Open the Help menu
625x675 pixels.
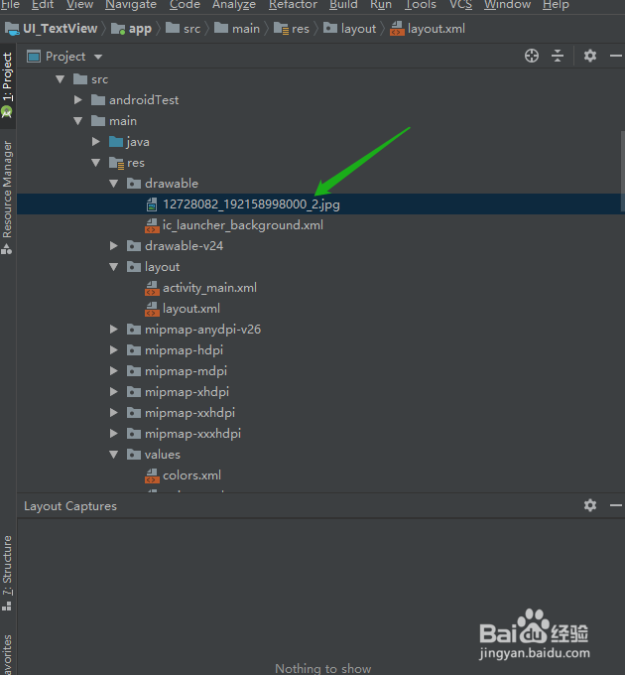coord(556,4)
